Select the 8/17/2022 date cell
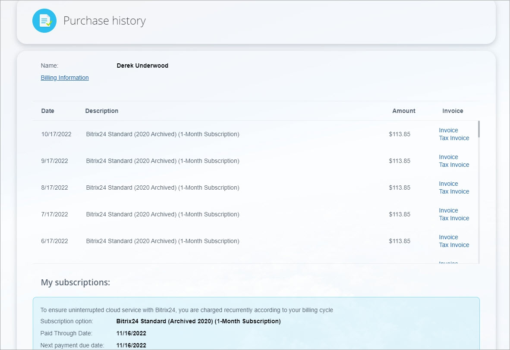This screenshot has height=350, width=510. click(55, 187)
